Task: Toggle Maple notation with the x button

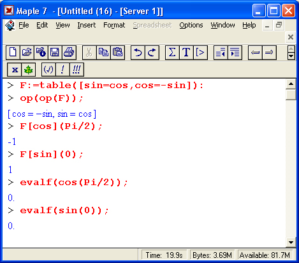Action: 15,70
